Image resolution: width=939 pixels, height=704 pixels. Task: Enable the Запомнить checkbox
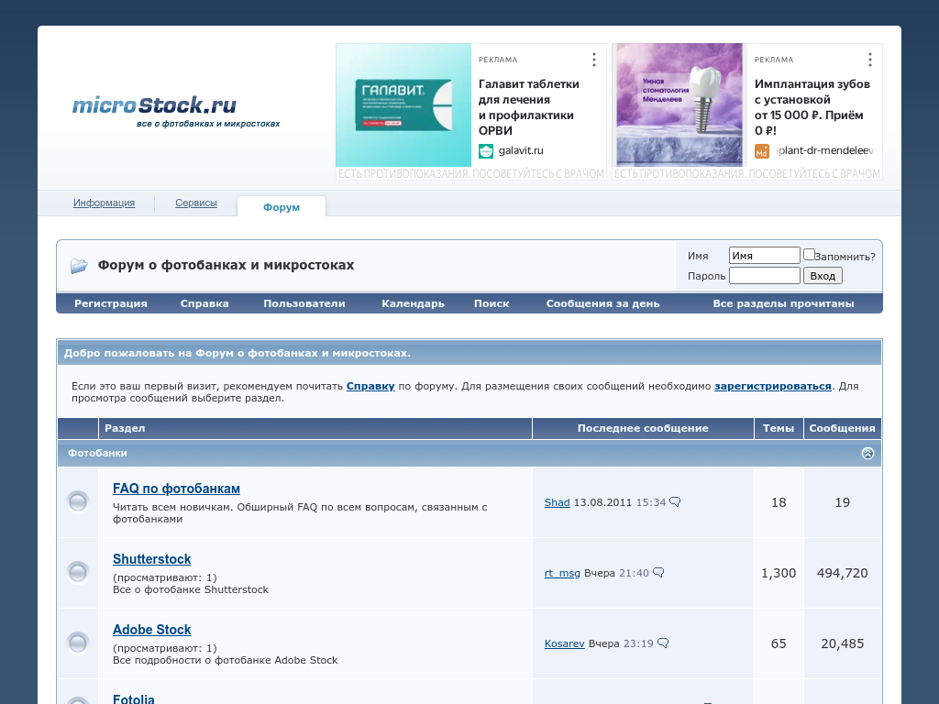809,255
